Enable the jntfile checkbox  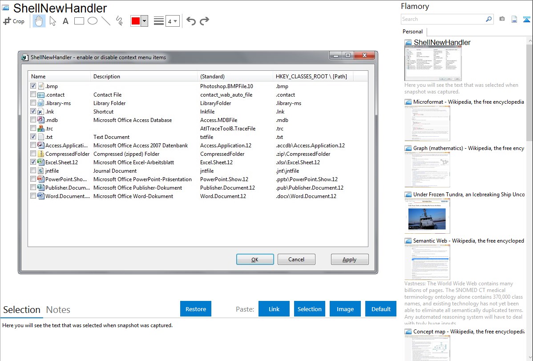pyautogui.click(x=33, y=170)
